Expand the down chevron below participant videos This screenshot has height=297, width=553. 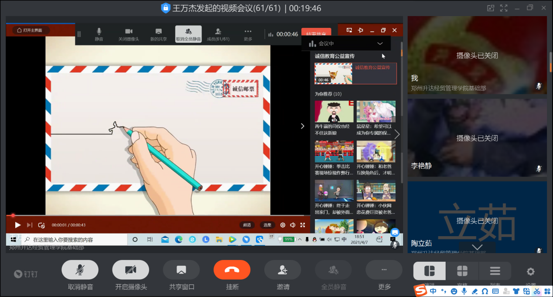[477, 247]
